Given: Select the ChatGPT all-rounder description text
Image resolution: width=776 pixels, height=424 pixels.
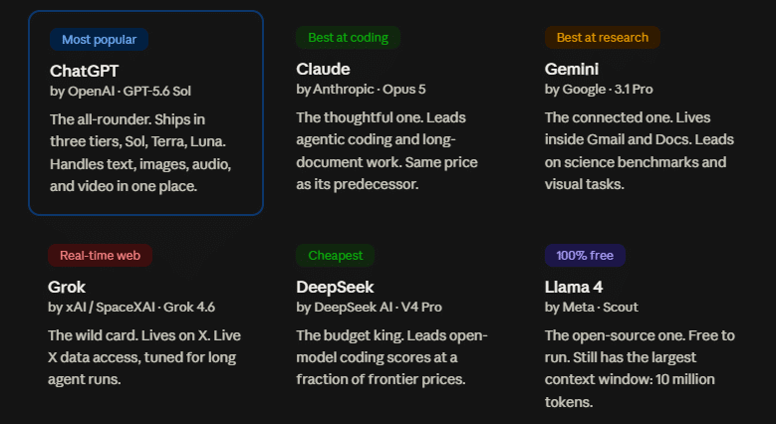Looking at the screenshot, I should [x=140, y=153].
